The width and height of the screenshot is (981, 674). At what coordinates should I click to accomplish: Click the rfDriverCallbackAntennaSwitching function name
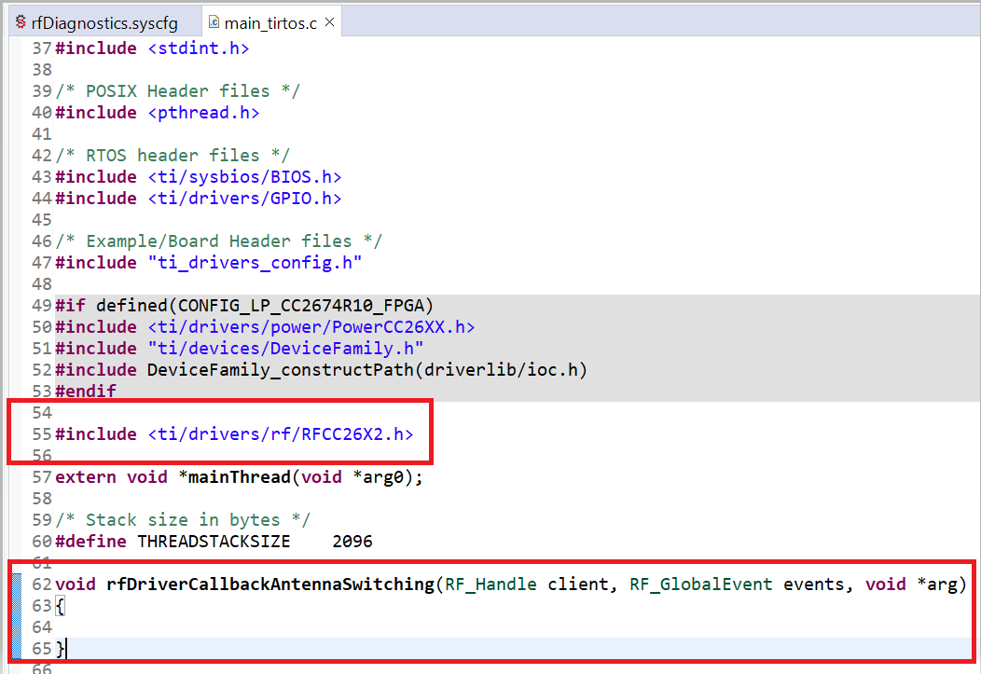[270, 585]
